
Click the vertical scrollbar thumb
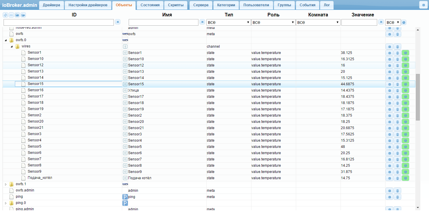[418, 97]
